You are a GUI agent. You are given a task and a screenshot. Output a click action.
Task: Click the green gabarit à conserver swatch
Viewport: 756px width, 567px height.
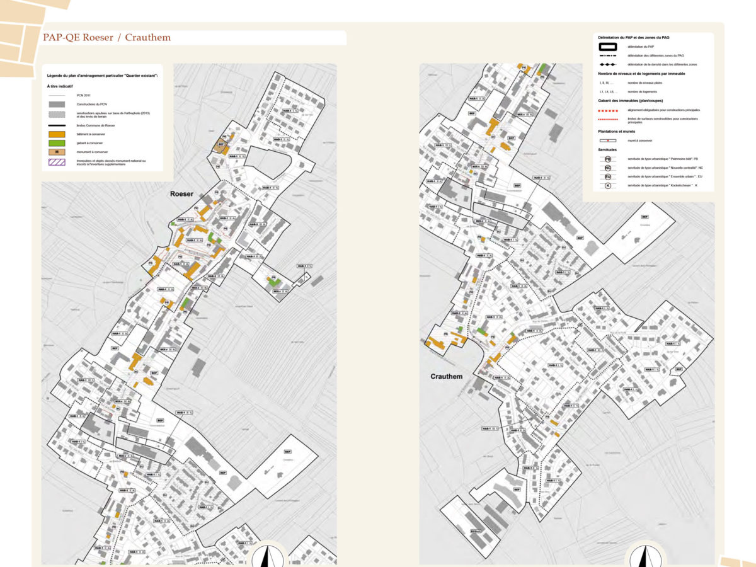tap(57, 144)
